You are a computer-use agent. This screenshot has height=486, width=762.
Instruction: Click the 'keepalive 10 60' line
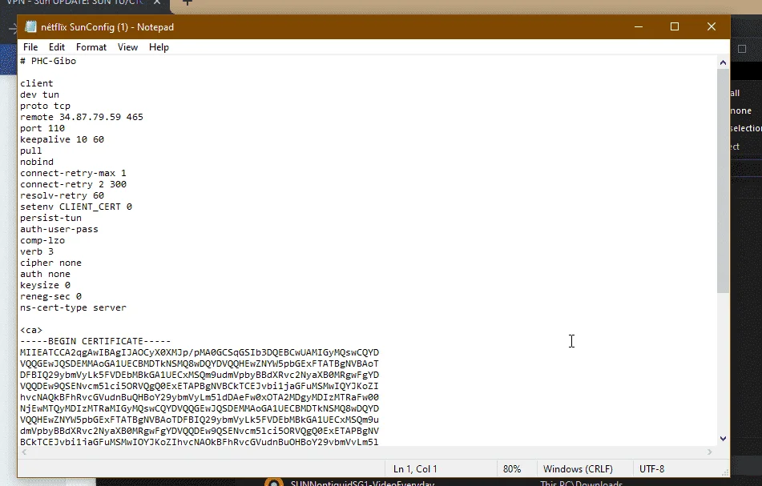click(x=62, y=139)
